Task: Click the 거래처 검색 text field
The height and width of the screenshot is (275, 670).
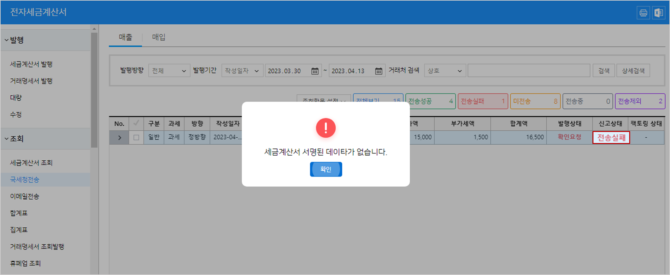Action: [x=529, y=71]
